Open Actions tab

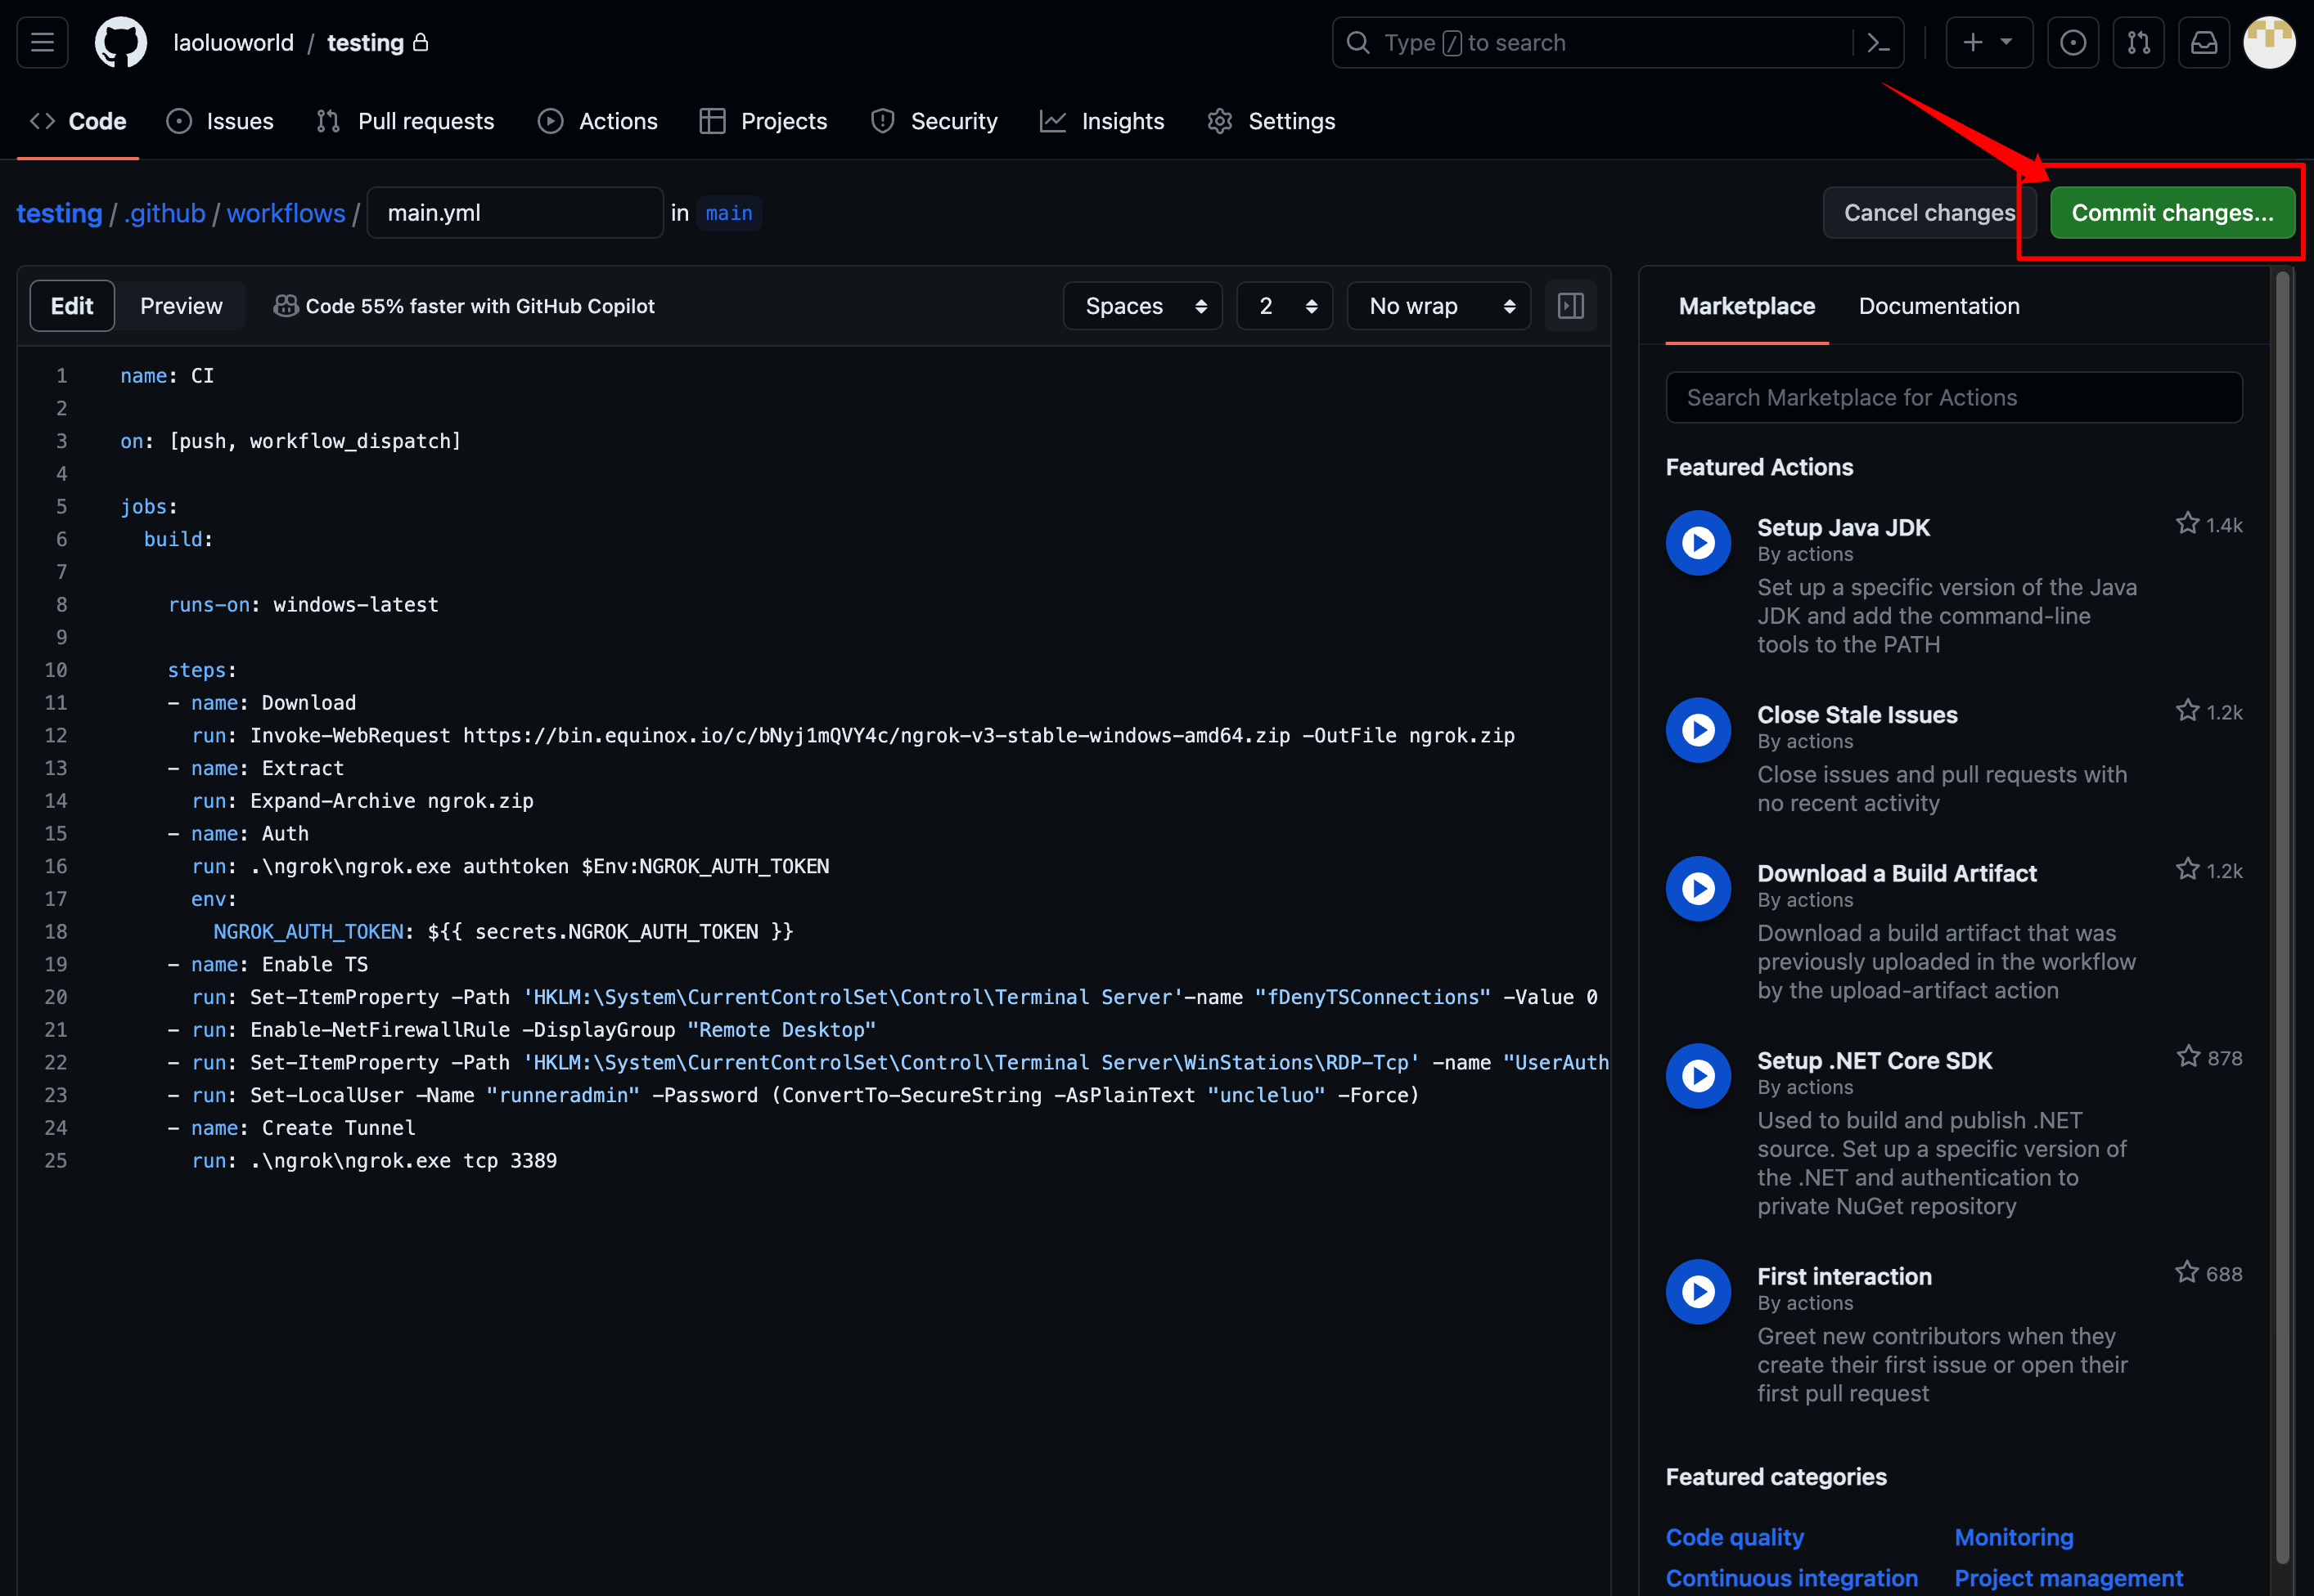(598, 121)
